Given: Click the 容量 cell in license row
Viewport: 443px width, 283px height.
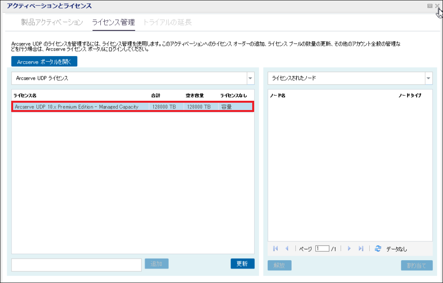Looking at the screenshot, I should [227, 107].
